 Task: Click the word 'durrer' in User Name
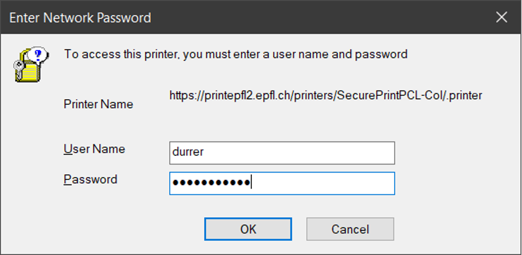186,153
